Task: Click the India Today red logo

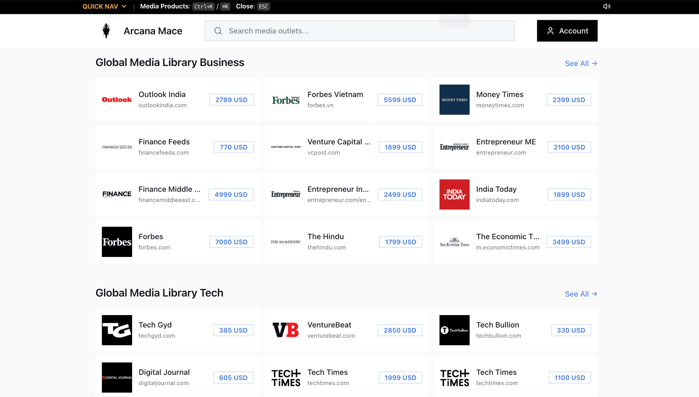Action: coord(454,194)
